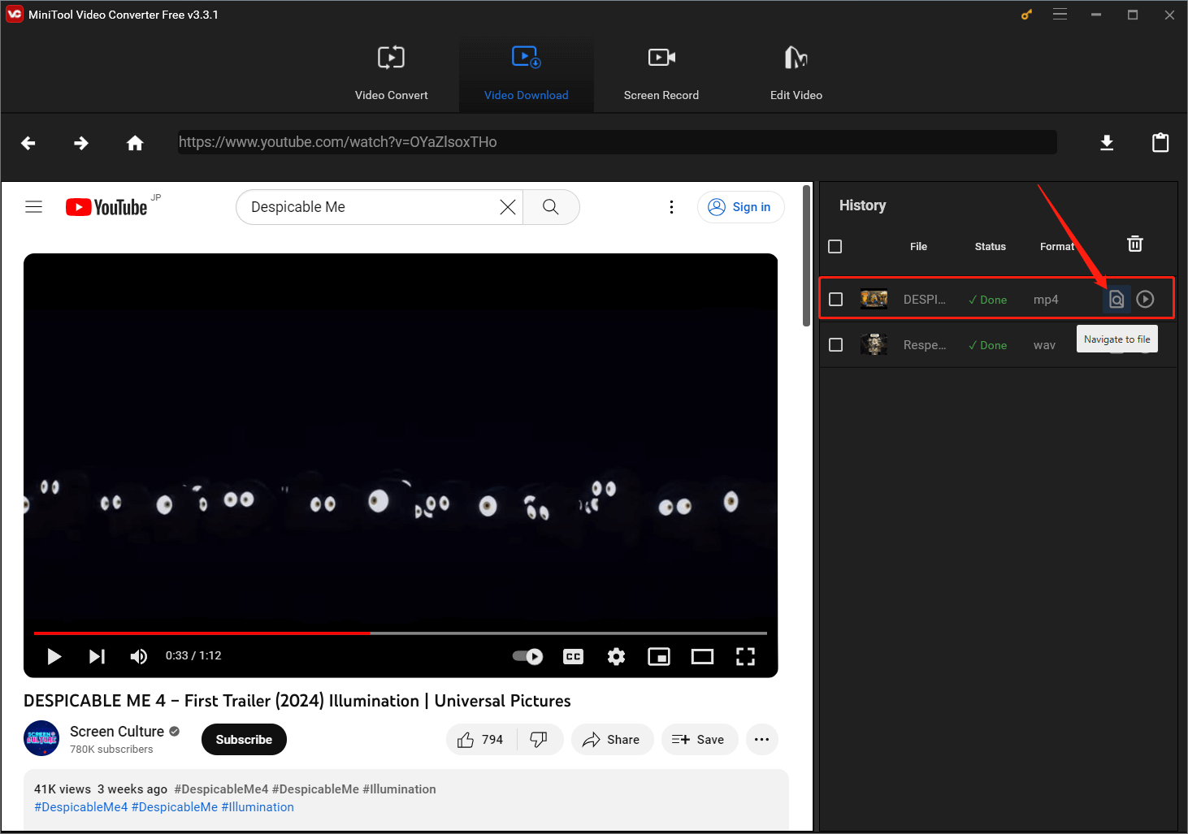Screen dimensions: 1188x834
Task: Open YouTube's sidebar guide menu
Action: [x=33, y=206]
